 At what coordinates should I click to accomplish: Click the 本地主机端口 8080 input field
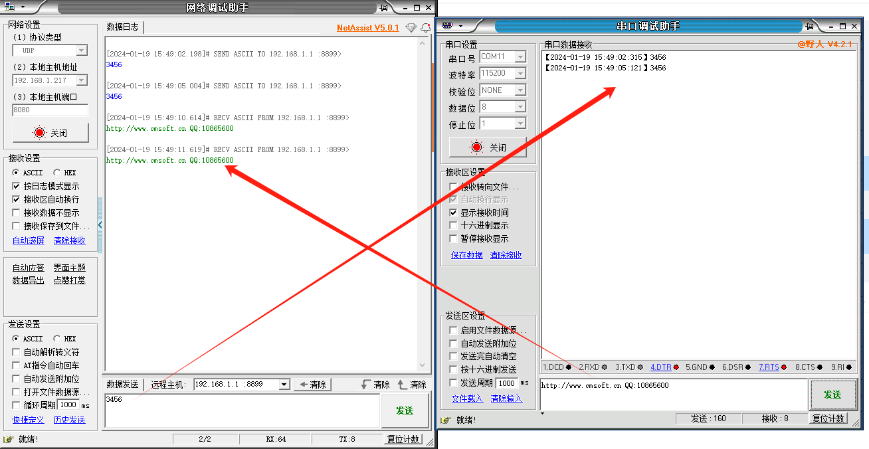[50, 110]
